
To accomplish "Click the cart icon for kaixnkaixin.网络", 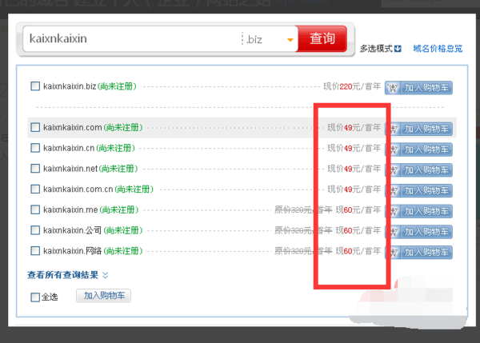I will 394,253.
